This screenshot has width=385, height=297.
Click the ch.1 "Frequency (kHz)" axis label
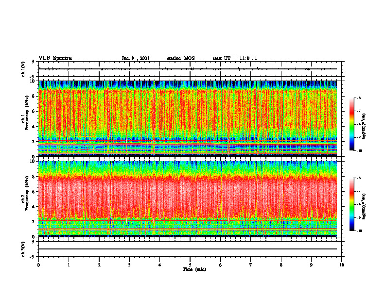(x=27, y=113)
